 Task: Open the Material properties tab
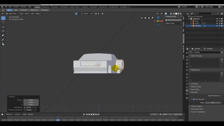187,94
